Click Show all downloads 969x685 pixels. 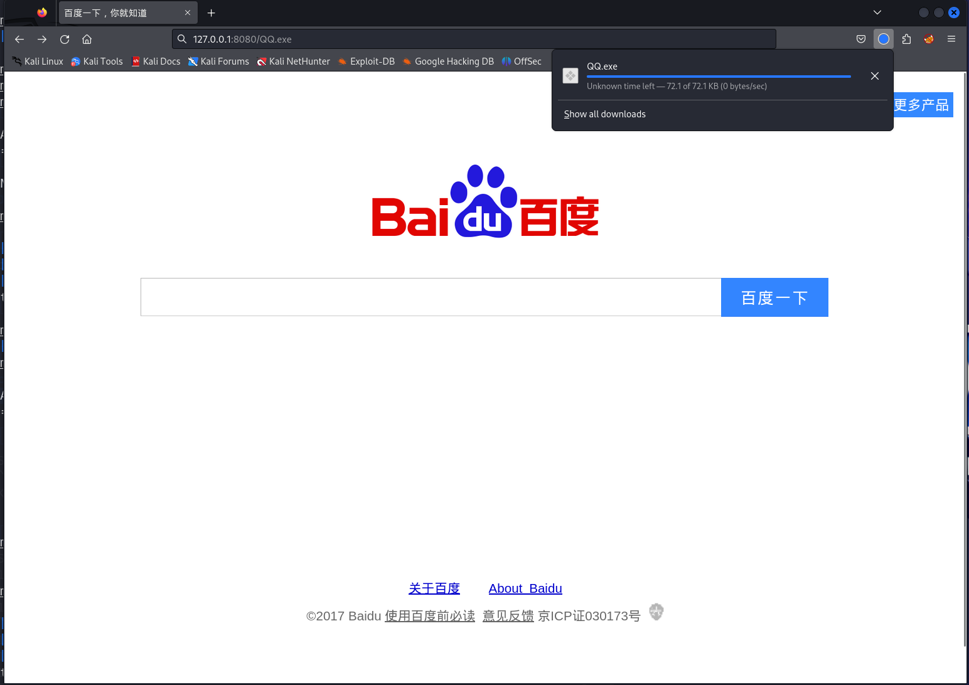[604, 114]
